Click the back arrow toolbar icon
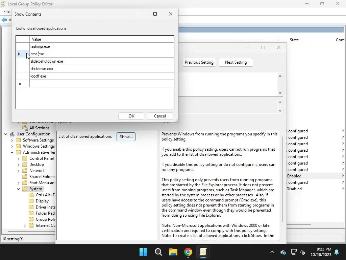Image resolution: width=346 pixels, height=260 pixels. click(4, 20)
